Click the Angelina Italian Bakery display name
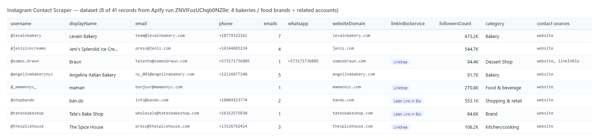The height and width of the screenshot is (140, 599). (x=92, y=75)
